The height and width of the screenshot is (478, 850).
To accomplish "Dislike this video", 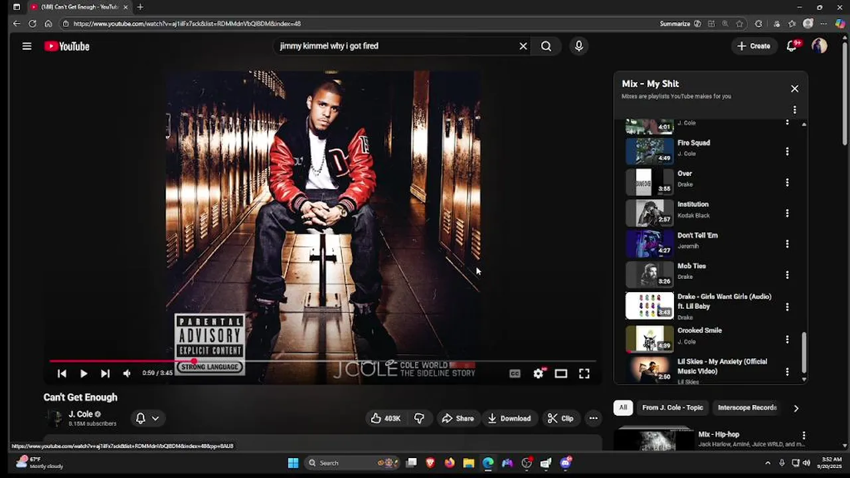I will point(419,418).
